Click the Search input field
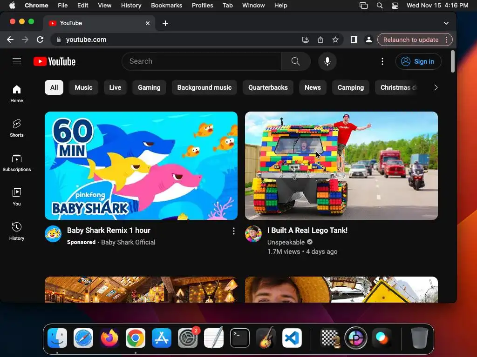 pyautogui.click(x=202, y=61)
